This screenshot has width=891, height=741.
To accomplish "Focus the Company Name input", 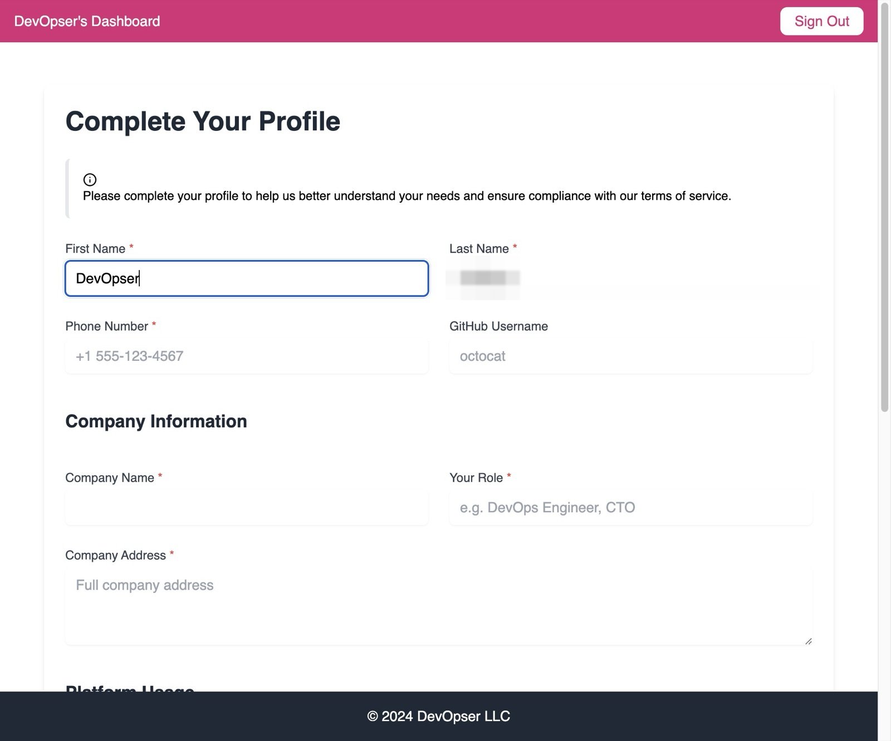I will click(x=247, y=508).
